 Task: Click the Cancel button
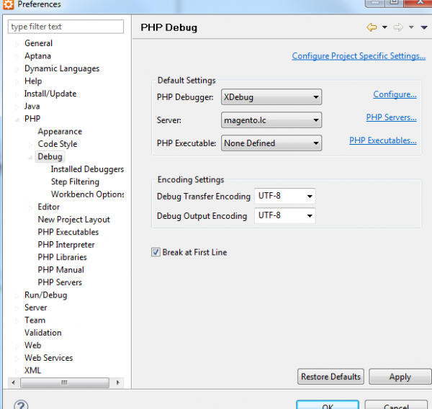[396, 405]
